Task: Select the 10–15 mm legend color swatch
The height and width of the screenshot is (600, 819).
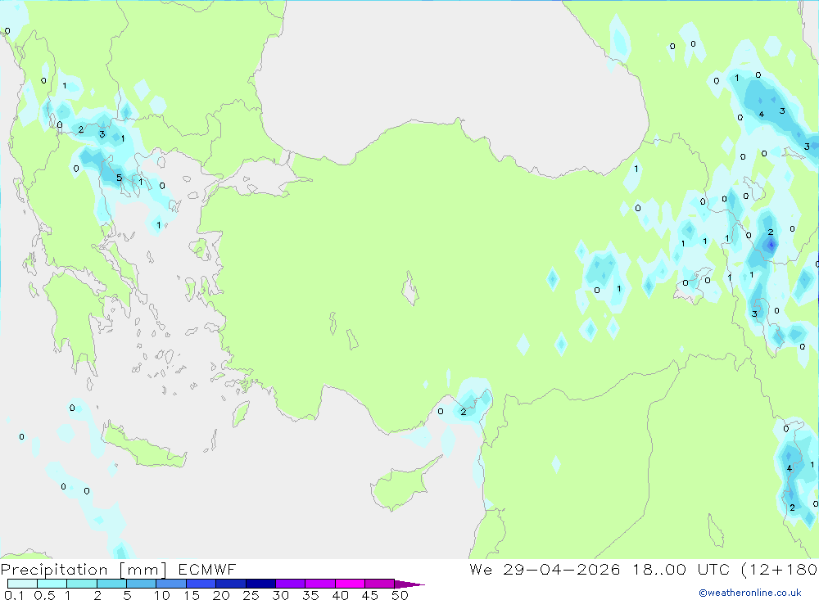Action: coord(171,584)
